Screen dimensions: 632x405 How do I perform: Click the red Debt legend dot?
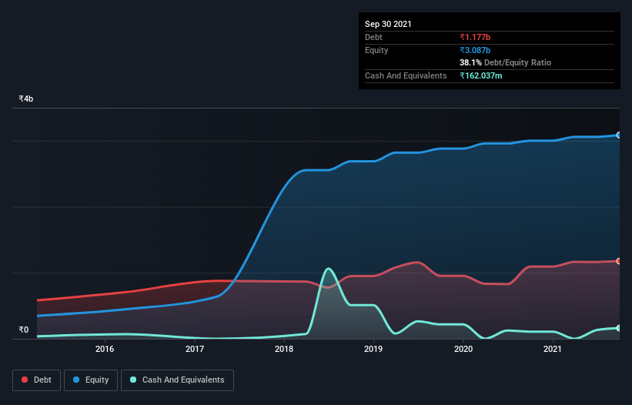(x=25, y=380)
